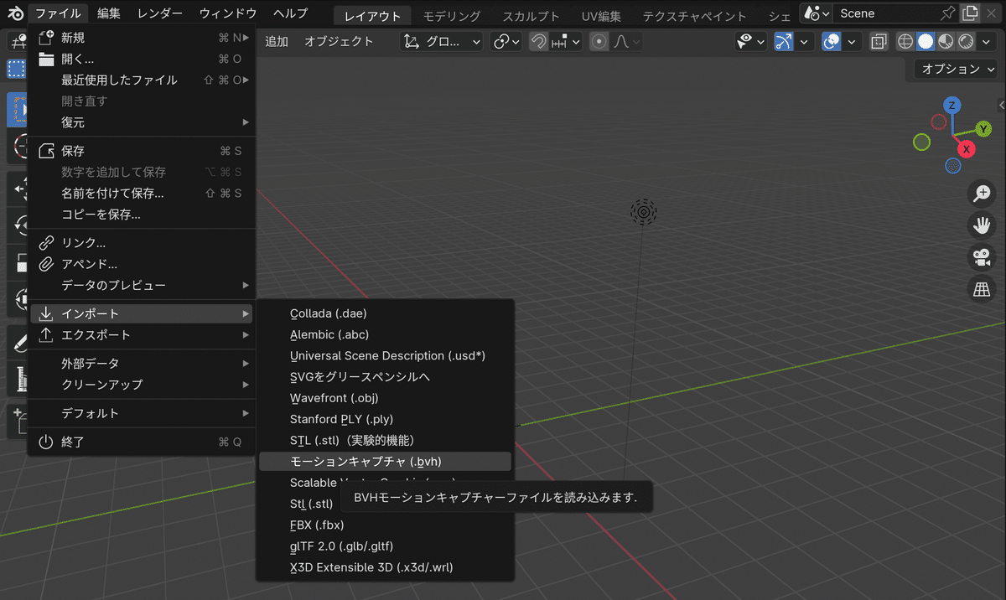Click the X axis on navigation gizmo
The image size is (1006, 600).
(x=967, y=149)
